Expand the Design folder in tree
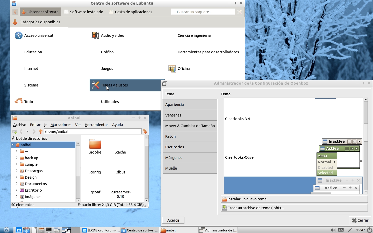 pos(17,177)
